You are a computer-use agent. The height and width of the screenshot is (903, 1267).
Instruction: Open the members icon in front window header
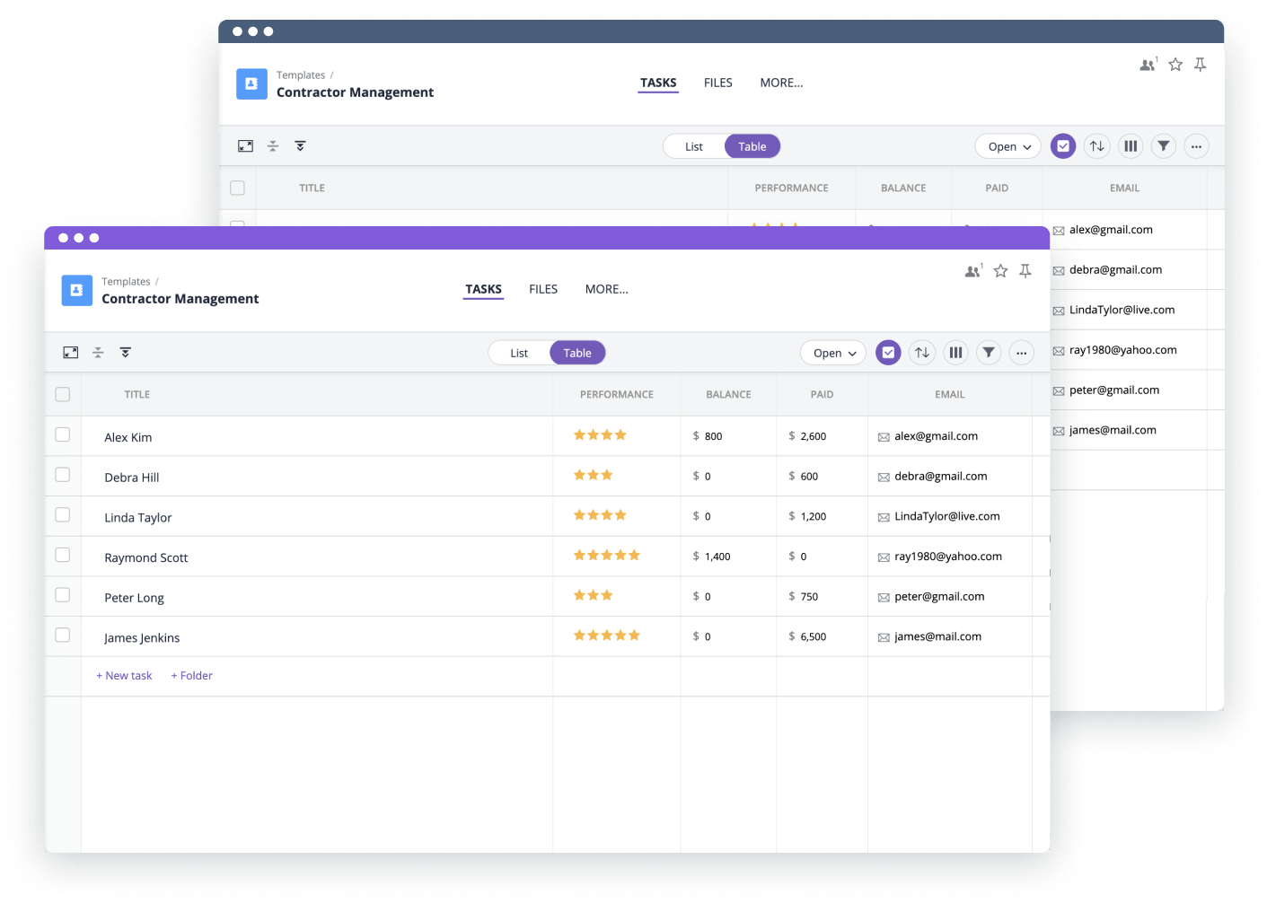click(x=973, y=271)
